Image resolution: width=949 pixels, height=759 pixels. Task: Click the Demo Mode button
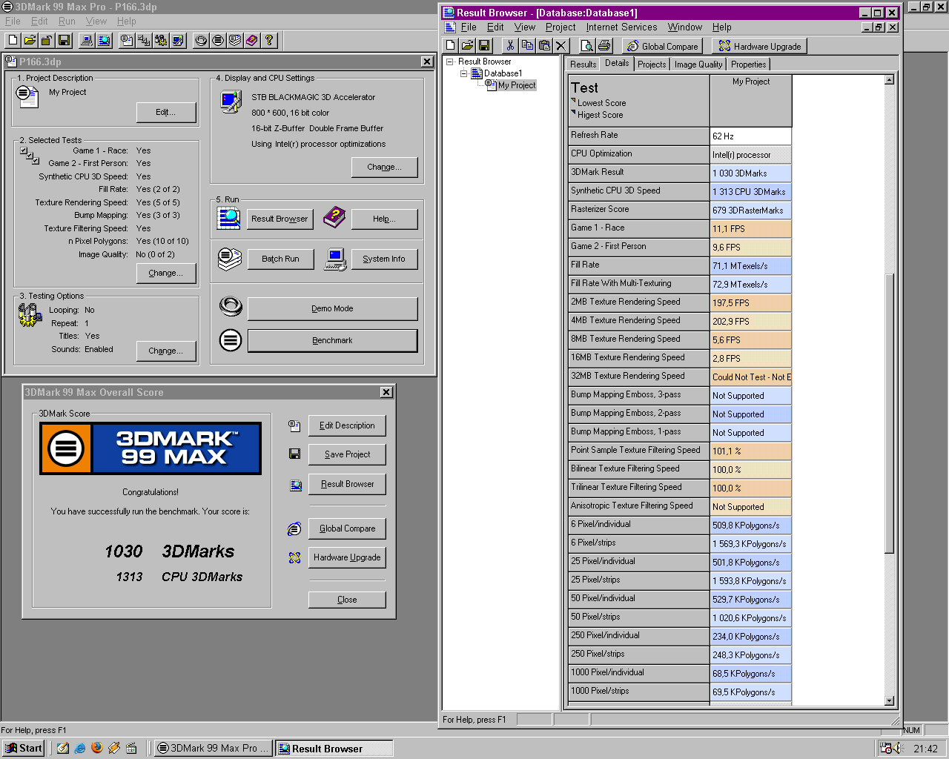(332, 309)
